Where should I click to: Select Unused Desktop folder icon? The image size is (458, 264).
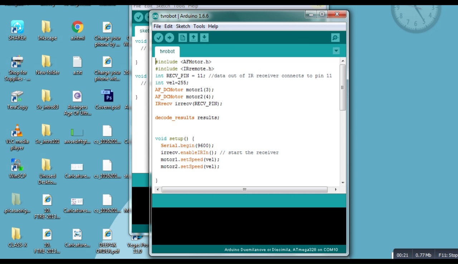pyautogui.click(x=47, y=172)
